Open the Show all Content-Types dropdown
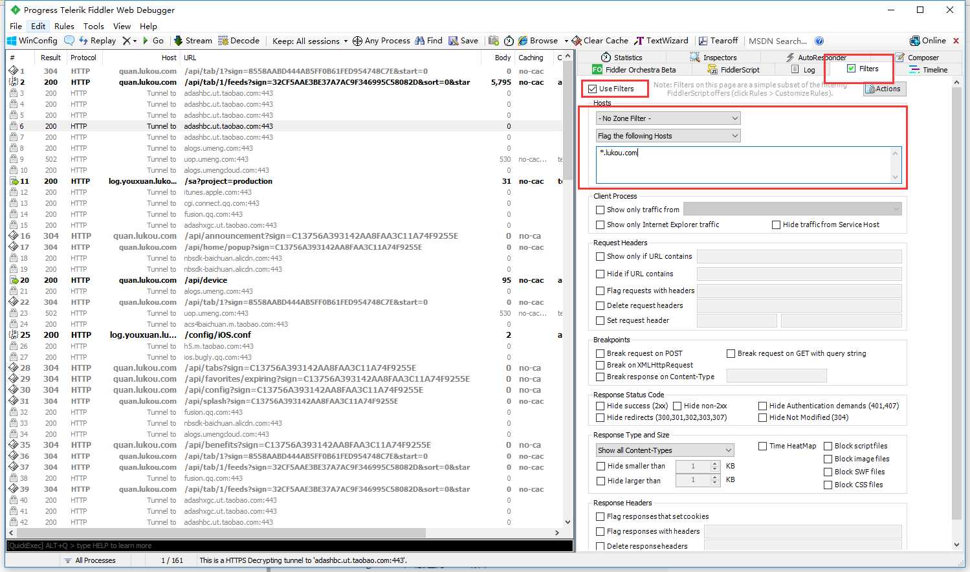Screen dimensions: 970x572 pos(665,450)
